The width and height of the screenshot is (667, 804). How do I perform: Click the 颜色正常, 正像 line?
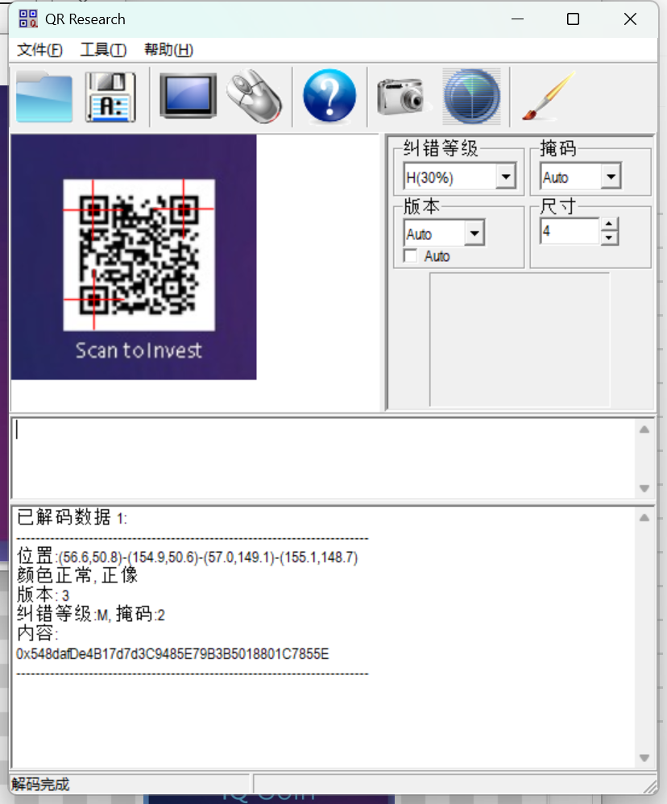[77, 575]
